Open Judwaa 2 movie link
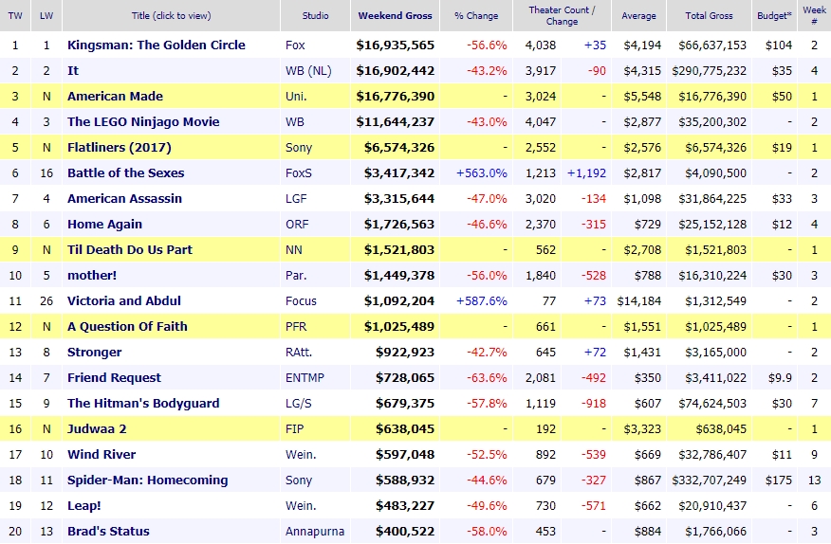Image resolution: width=831 pixels, height=544 pixels. (x=97, y=429)
